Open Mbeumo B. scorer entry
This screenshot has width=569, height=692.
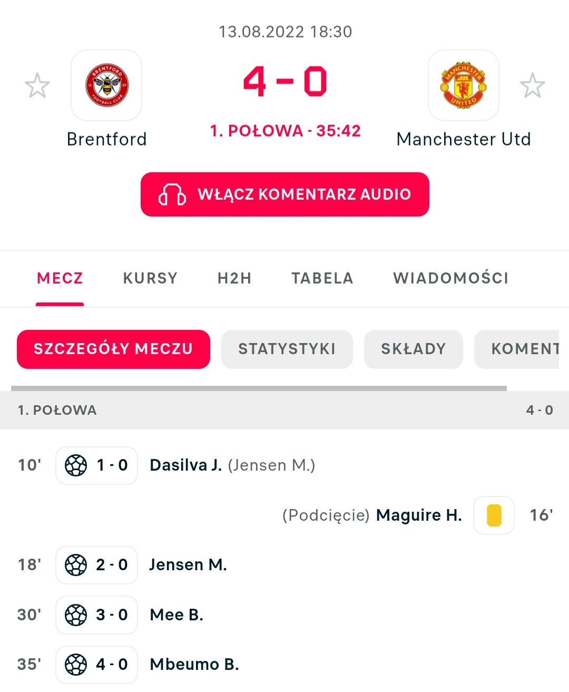pos(194,665)
